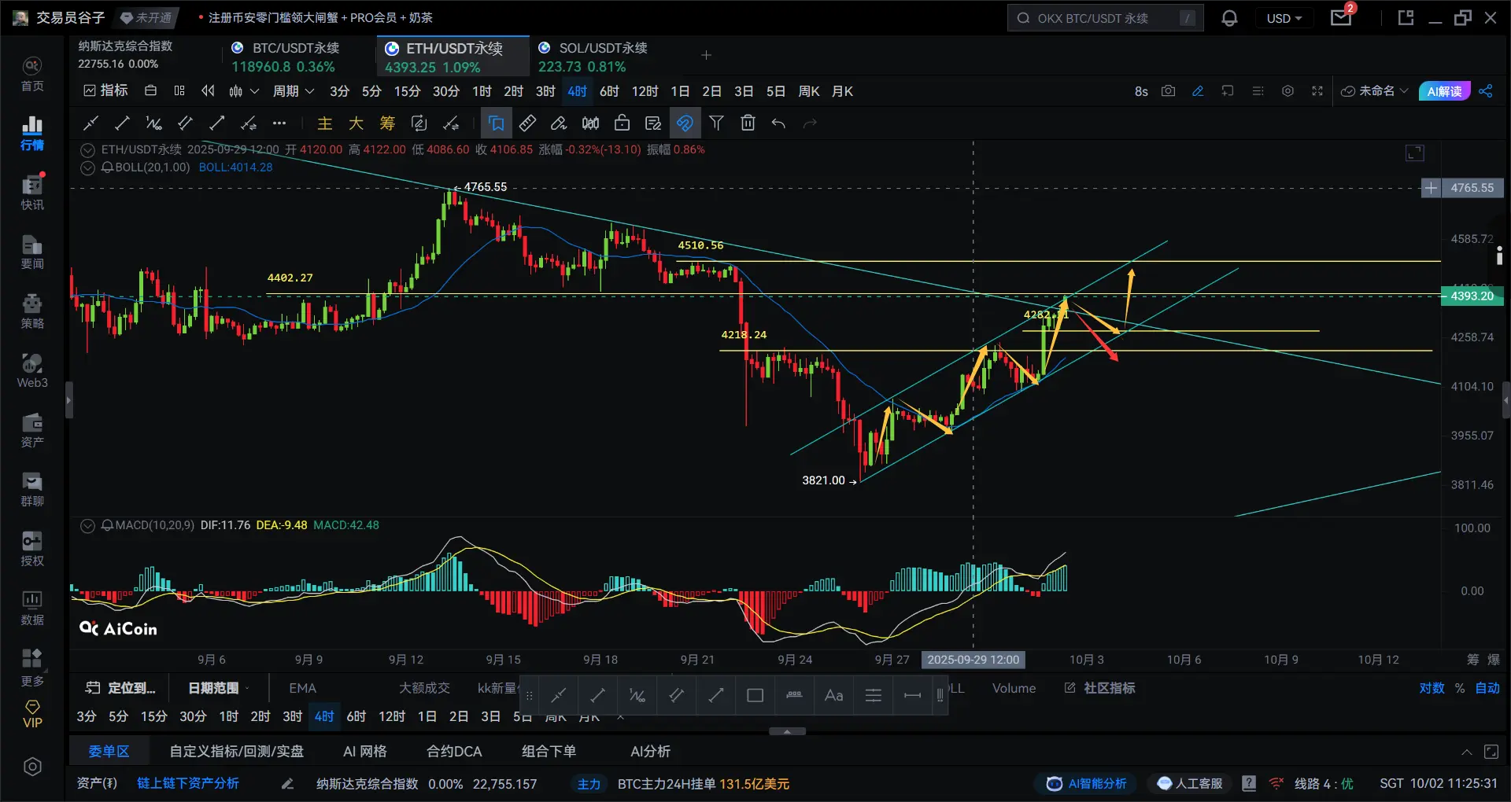Undo the last drawing action
1511x802 pixels.
coord(778,123)
